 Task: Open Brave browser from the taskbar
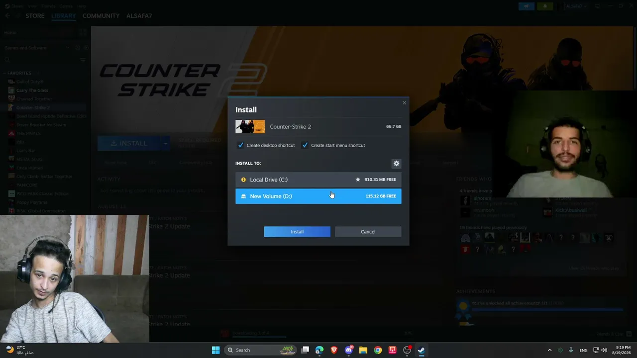pos(334,350)
